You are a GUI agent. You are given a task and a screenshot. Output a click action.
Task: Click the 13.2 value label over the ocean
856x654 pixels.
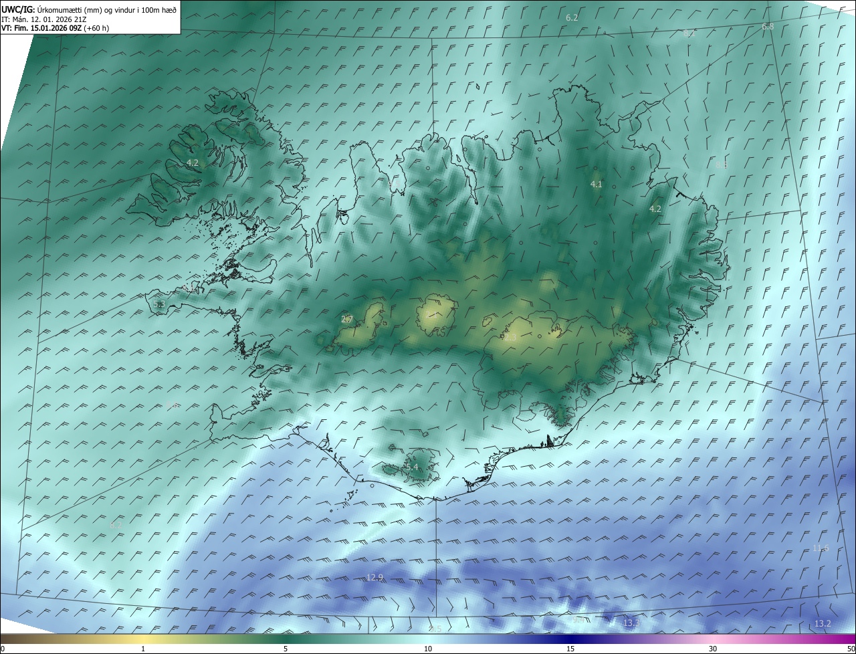pos(823,623)
